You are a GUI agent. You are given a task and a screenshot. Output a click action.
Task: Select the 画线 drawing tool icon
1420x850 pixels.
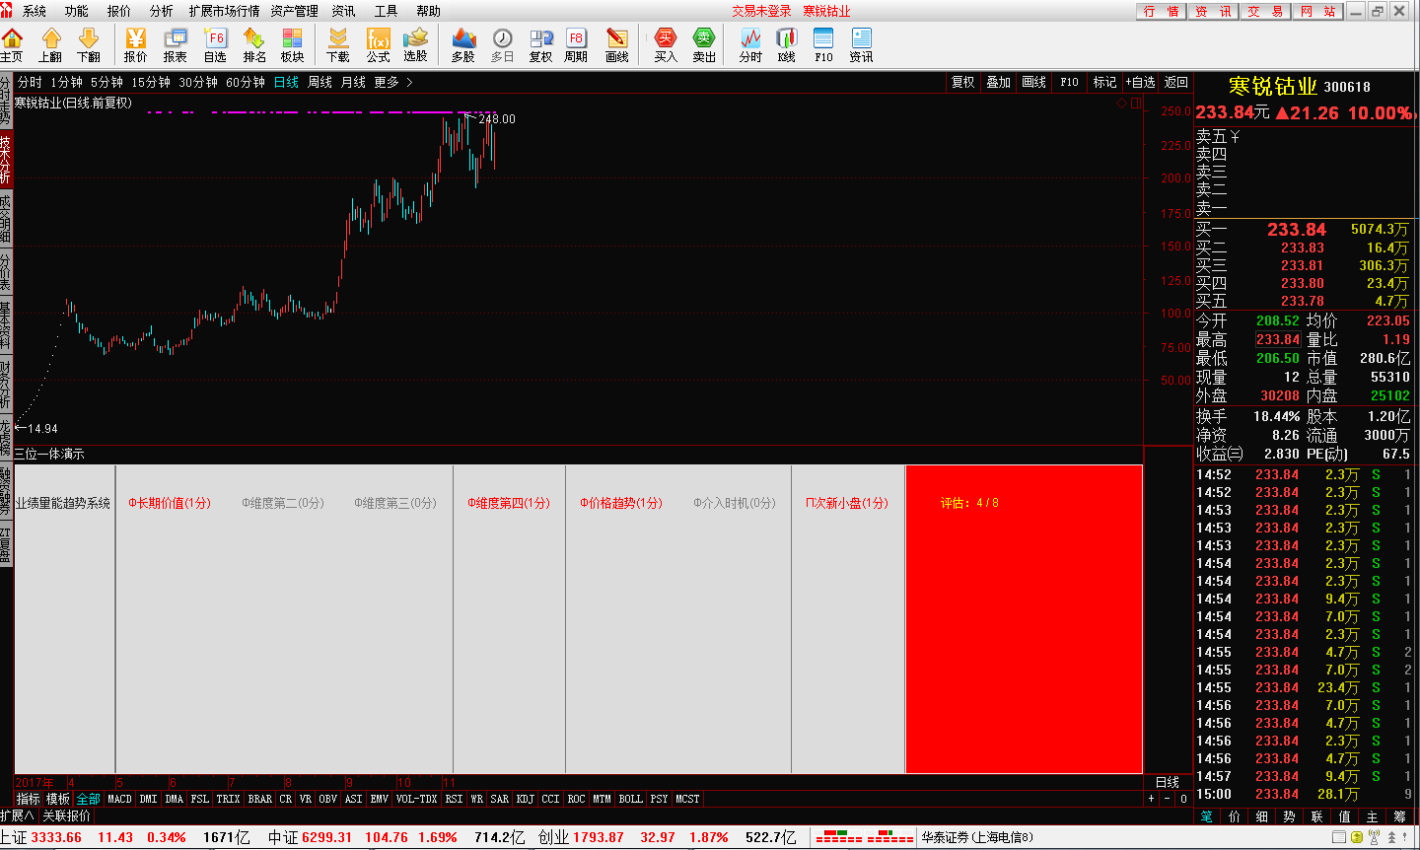pos(617,45)
